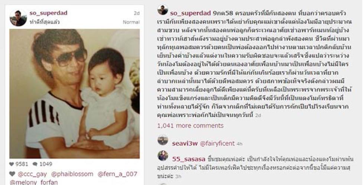
Task: Click the Normal filter label
Action: (131, 22)
